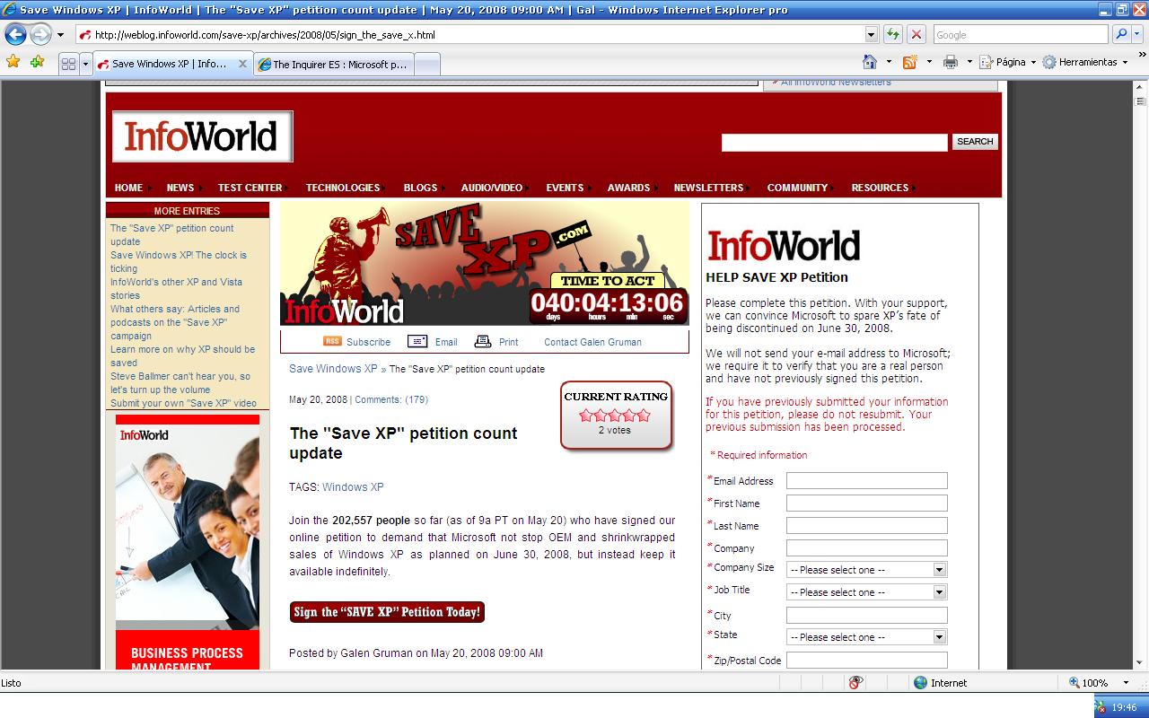The height and width of the screenshot is (718, 1149).
Task: Click the Save XP countdown banner
Action: tap(485, 264)
